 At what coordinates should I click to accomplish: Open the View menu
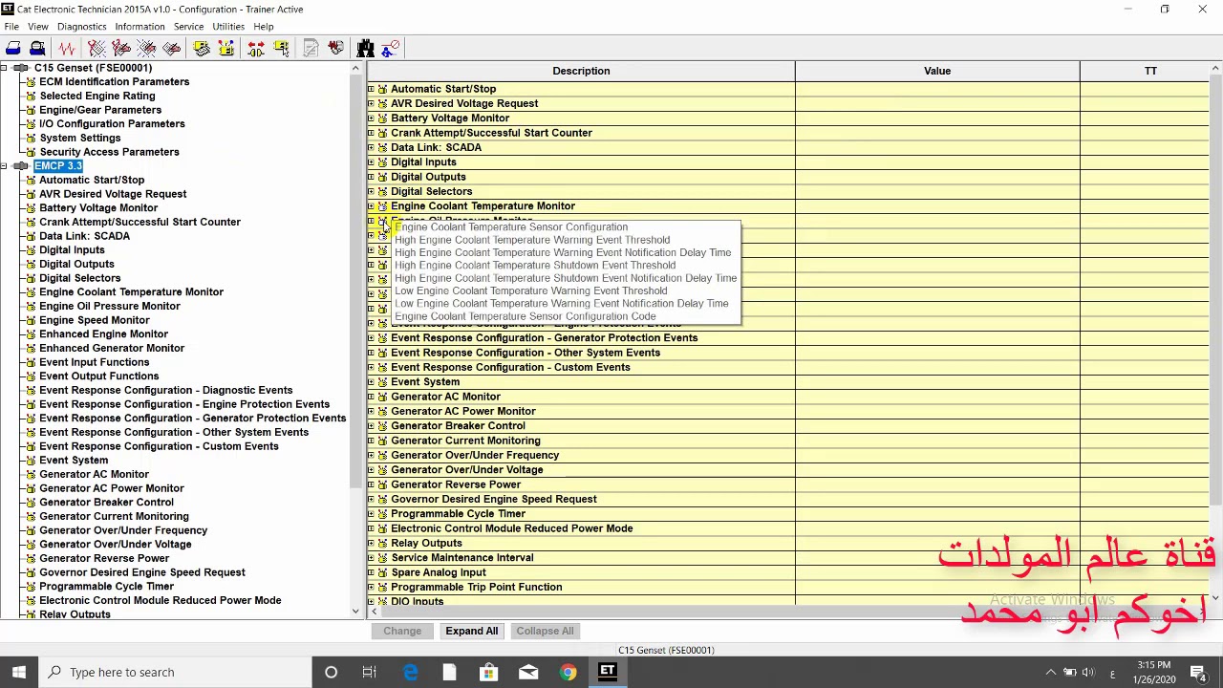pos(37,27)
